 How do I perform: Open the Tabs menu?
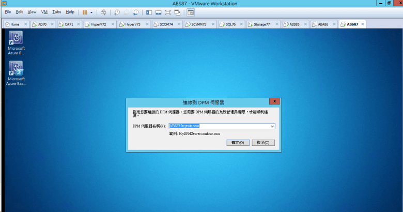56,11
